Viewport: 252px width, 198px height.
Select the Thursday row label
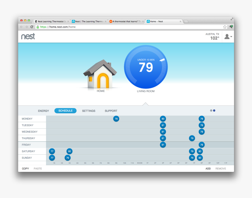coord(28,138)
